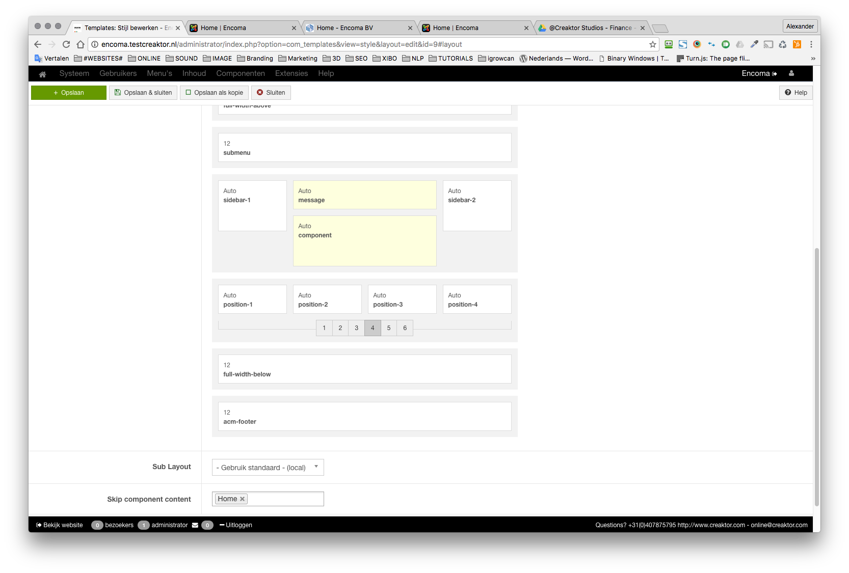The width and height of the screenshot is (849, 573).
Task: Activate the eyedropper color picker extension
Action: [x=754, y=44]
